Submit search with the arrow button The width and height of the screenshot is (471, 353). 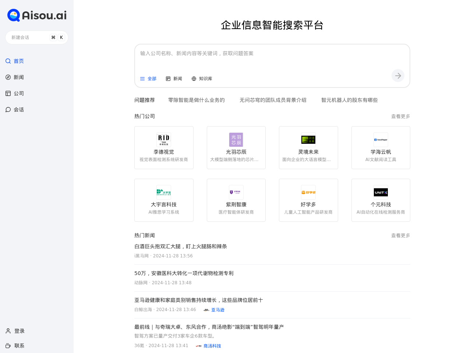398,76
